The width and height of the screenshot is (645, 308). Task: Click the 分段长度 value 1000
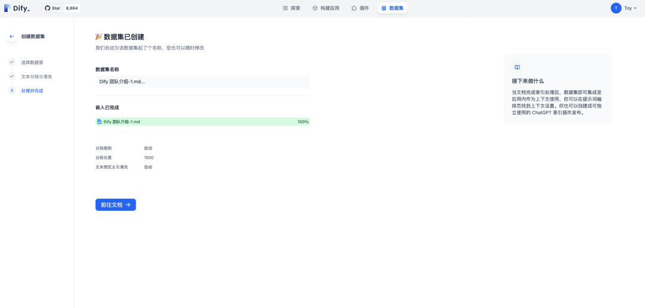coord(149,158)
